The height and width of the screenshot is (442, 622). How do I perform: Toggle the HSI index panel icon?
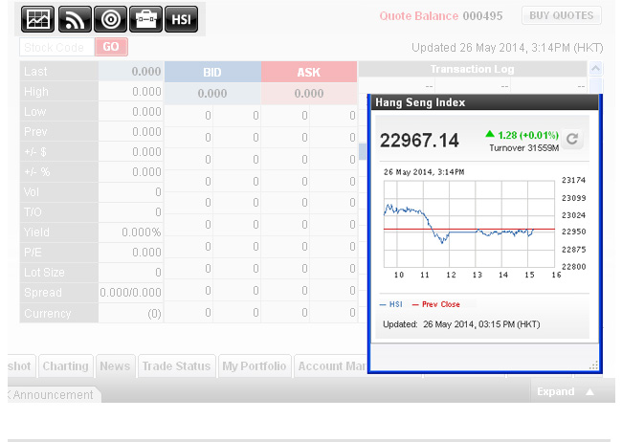click(181, 19)
